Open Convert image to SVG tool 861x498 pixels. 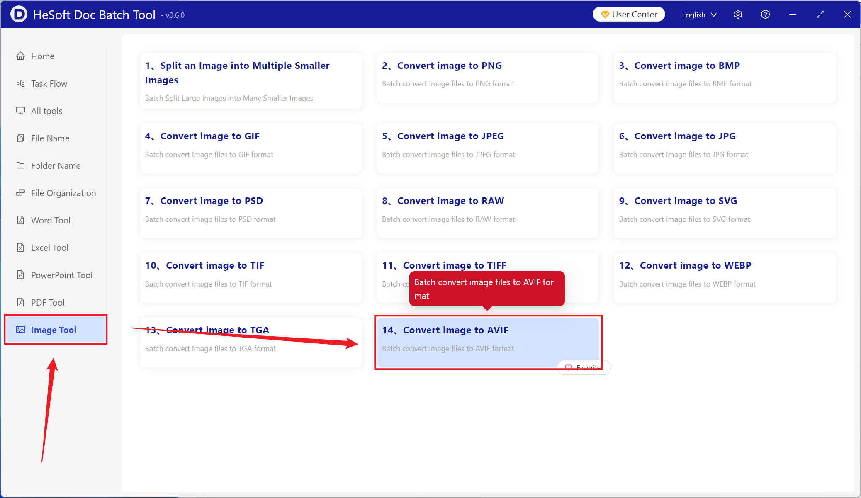(725, 213)
